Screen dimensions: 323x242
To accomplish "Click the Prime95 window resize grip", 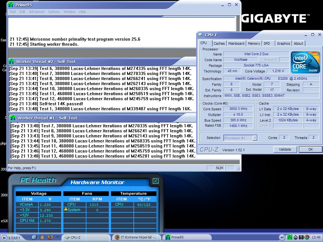I will pyautogui.click(x=238, y=169).
